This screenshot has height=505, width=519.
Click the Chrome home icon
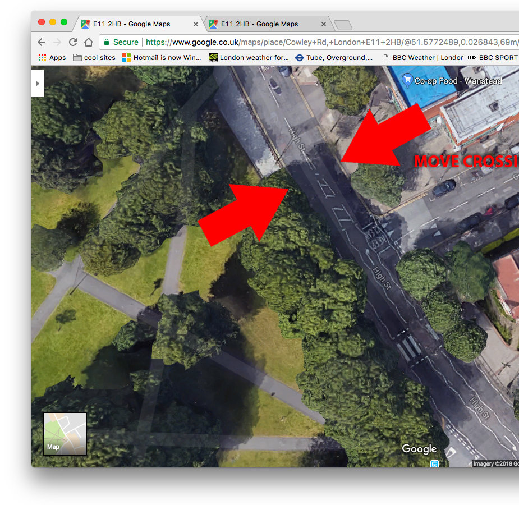tap(89, 42)
